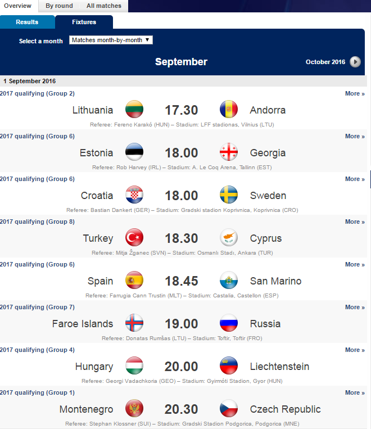Click the Faroe Islands flag icon
This screenshot has height=429, width=371.
point(134,323)
